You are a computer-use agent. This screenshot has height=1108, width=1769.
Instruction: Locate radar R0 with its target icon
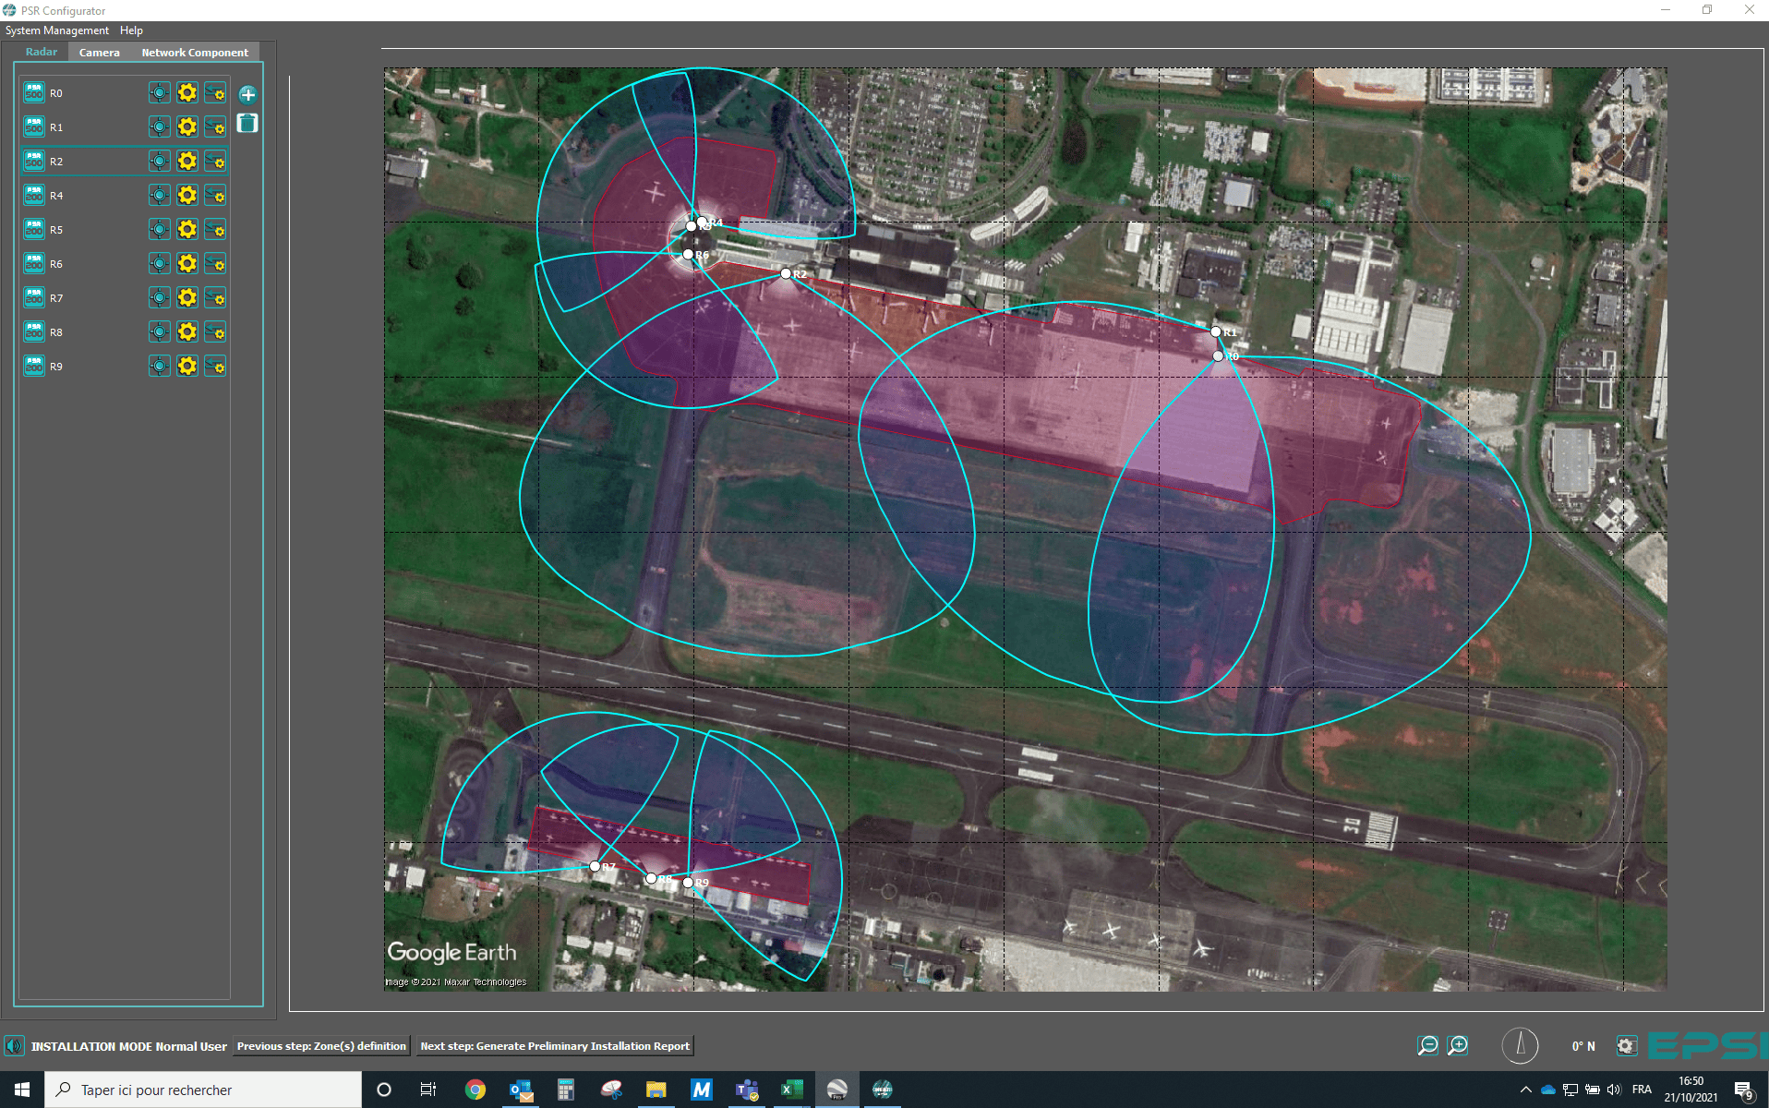click(x=160, y=93)
